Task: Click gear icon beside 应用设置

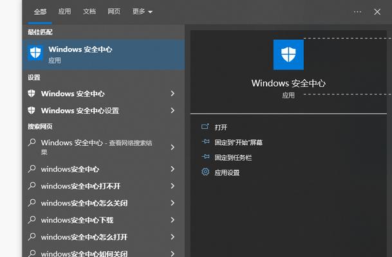Action: tap(205, 172)
